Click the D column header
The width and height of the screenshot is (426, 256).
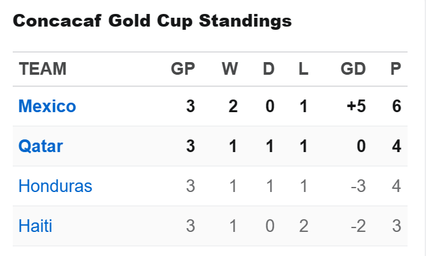(268, 69)
